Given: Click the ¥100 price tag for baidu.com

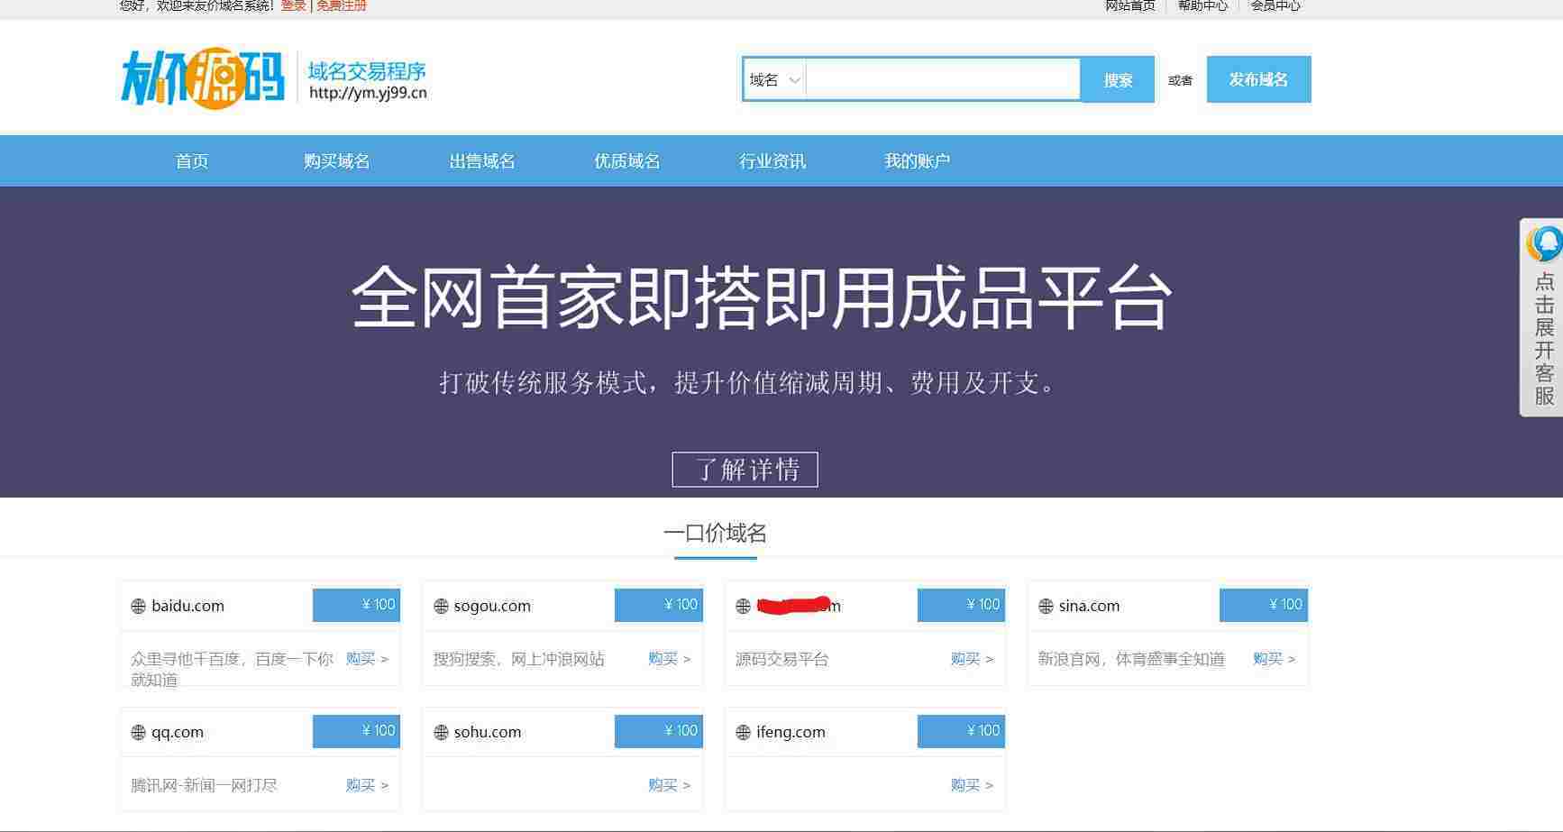Looking at the screenshot, I should click(x=356, y=605).
